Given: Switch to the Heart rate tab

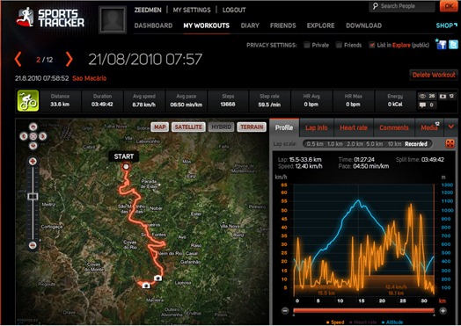Looking at the screenshot, I should 354,127.
